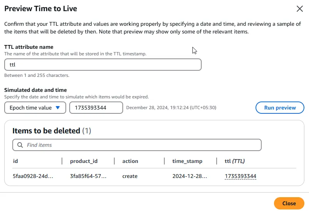Click the time_stamp column header
This screenshot has width=309, height=211.
click(x=187, y=161)
